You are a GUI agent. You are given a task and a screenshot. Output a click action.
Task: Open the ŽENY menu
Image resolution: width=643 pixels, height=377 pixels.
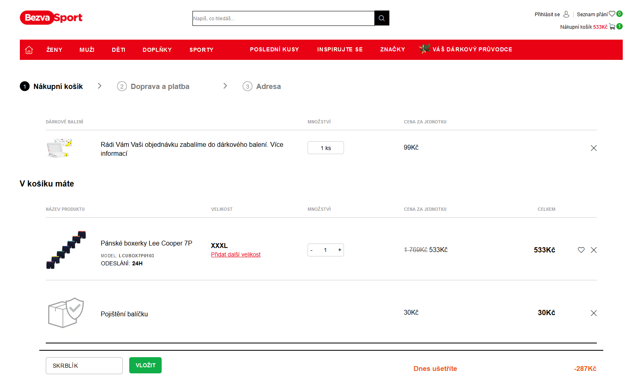click(x=54, y=50)
